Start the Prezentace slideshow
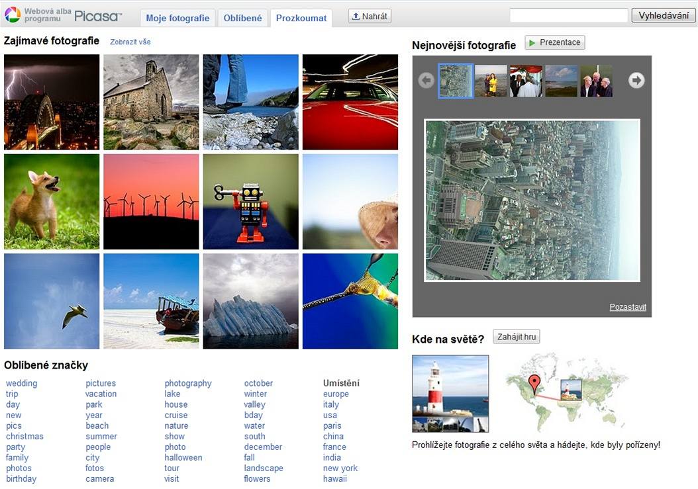698x489 pixels. [554, 42]
